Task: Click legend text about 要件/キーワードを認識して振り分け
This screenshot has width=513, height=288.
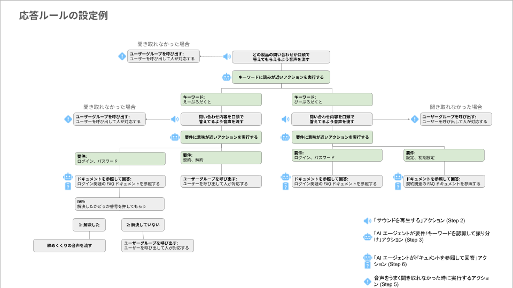Action: click(432, 237)
